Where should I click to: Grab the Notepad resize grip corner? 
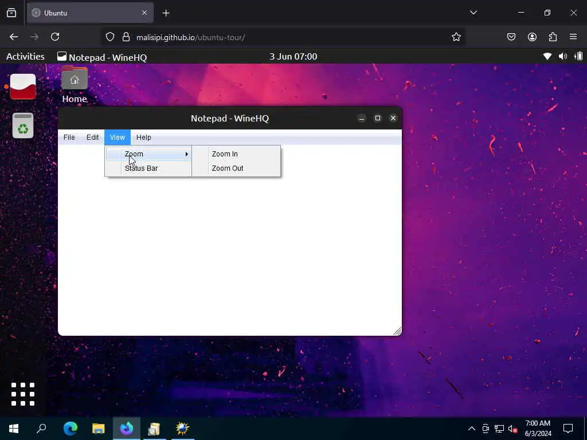(x=397, y=331)
